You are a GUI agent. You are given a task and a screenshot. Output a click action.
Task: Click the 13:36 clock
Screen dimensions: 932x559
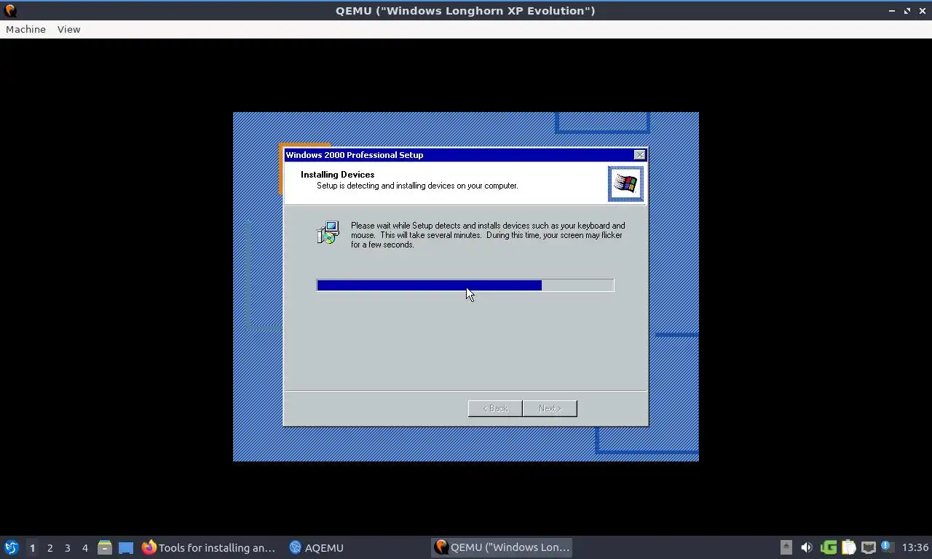coord(915,547)
